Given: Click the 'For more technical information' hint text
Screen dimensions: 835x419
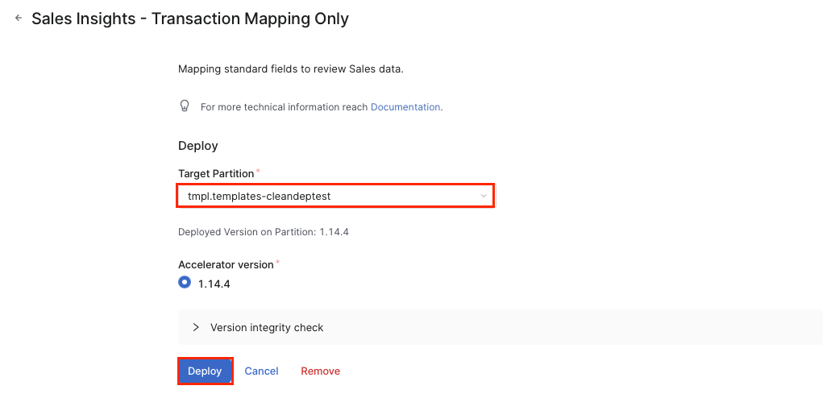Looking at the screenshot, I should 284,107.
